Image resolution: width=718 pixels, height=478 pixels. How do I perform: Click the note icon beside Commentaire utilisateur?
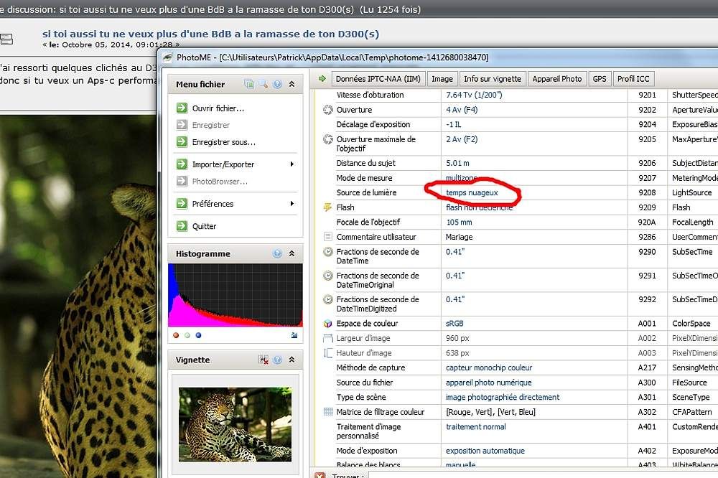click(x=328, y=237)
